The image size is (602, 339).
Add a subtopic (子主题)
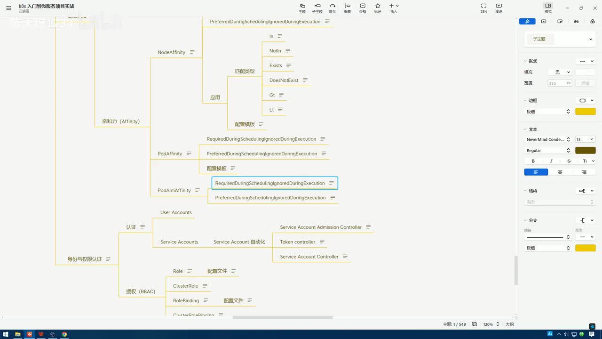tap(317, 8)
